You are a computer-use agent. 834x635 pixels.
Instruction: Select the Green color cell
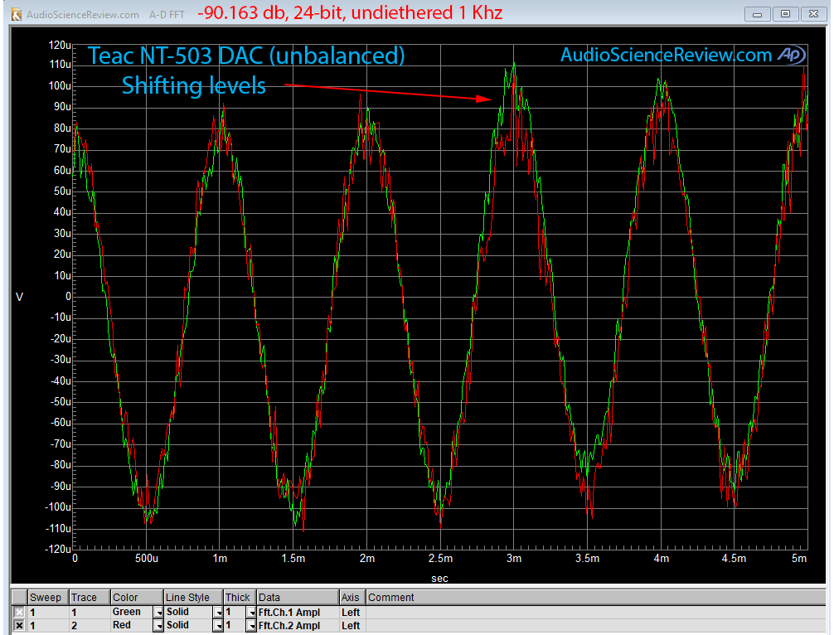click(x=132, y=612)
